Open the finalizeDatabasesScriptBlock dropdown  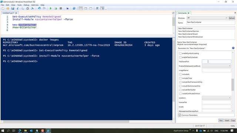pyautogui.click(x=216, y=66)
